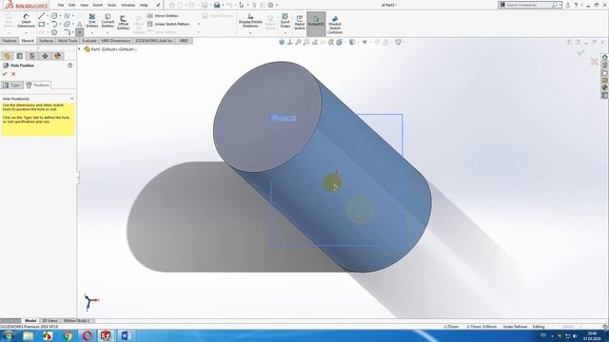Toggle the Rapid Sketch tool

click(300, 23)
